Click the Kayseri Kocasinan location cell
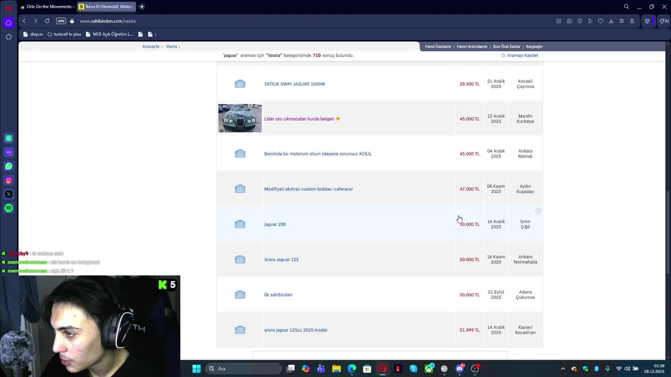671x377 pixels. (525, 330)
